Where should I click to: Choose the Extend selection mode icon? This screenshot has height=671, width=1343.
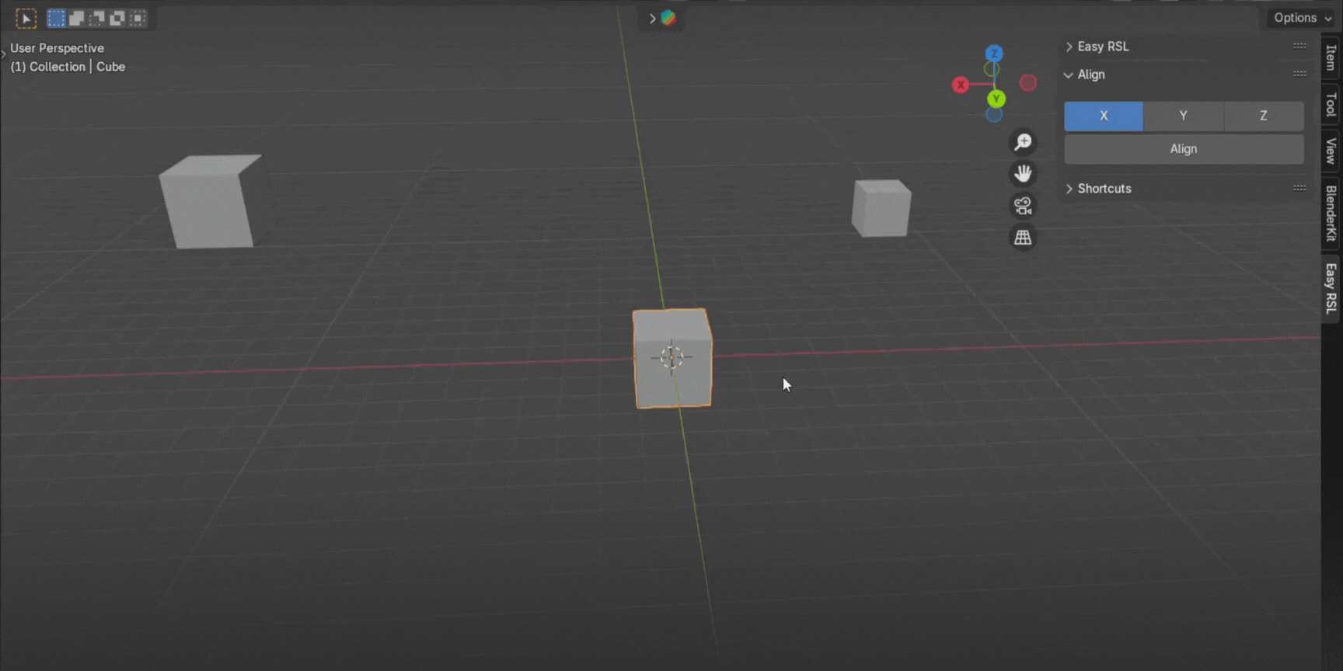point(76,18)
